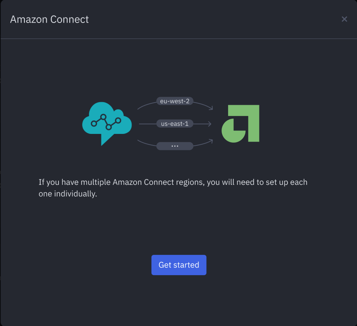Click the ellipsis more-regions pill

coord(175,146)
